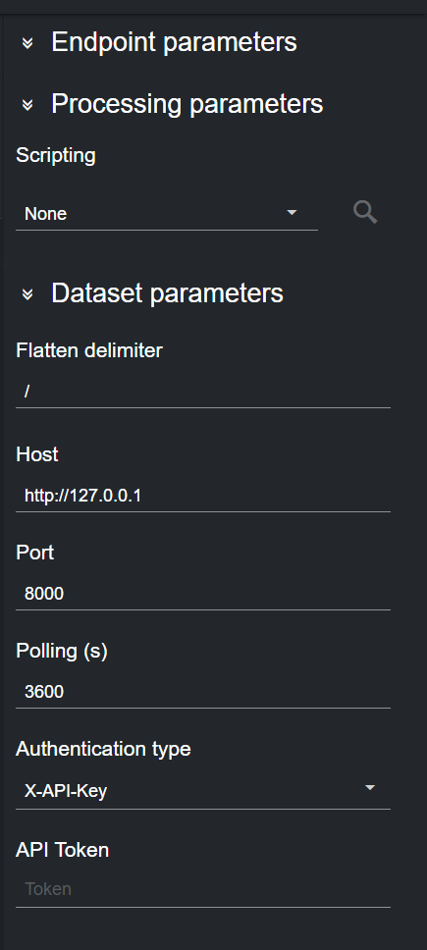
Task: Collapse Endpoint parameters using its double-chevron icon
Action: coord(27,43)
